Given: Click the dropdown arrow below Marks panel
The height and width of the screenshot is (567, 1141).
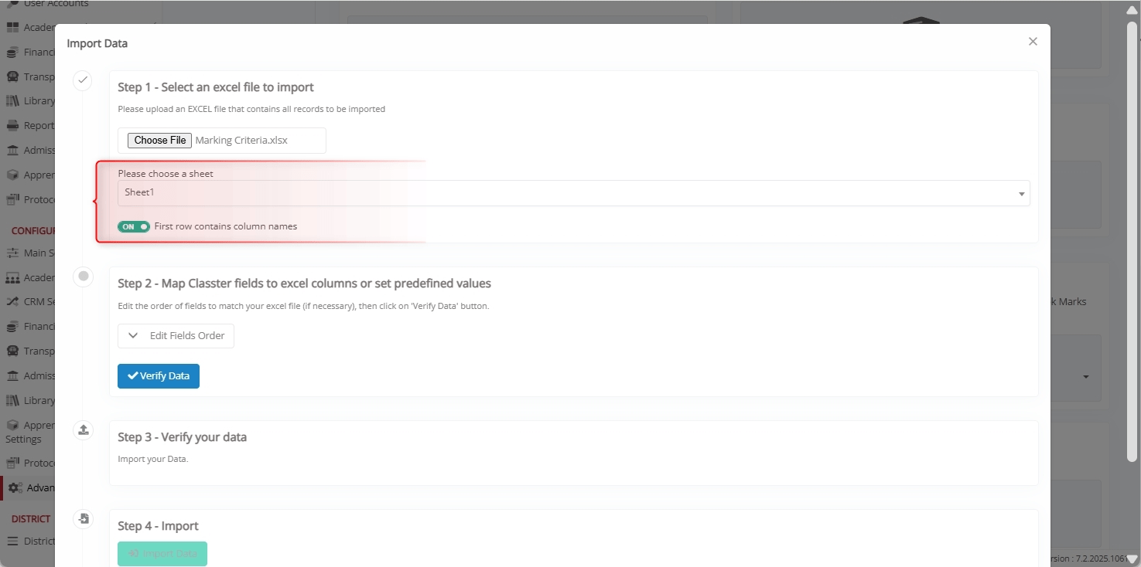Looking at the screenshot, I should [x=1085, y=377].
